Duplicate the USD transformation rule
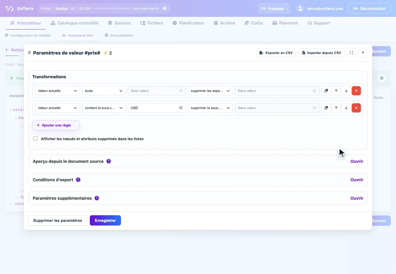The height and width of the screenshot is (274, 396). [326, 108]
